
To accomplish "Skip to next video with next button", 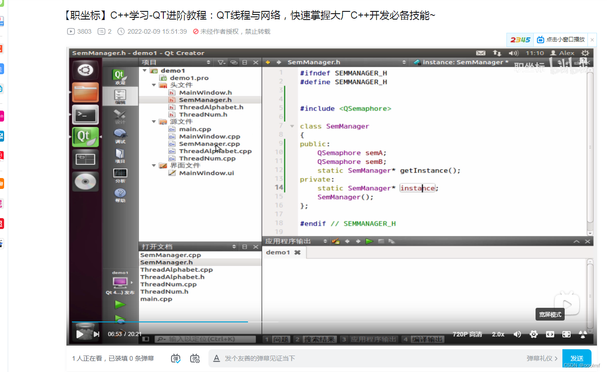I will point(96,334).
